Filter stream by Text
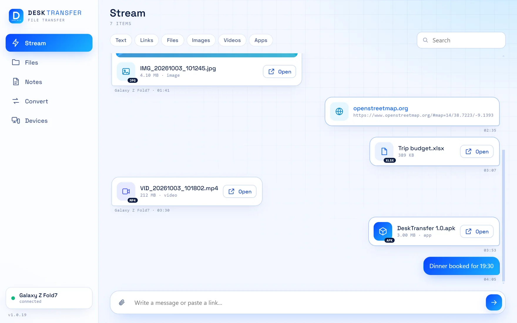The height and width of the screenshot is (323, 517). click(x=121, y=40)
